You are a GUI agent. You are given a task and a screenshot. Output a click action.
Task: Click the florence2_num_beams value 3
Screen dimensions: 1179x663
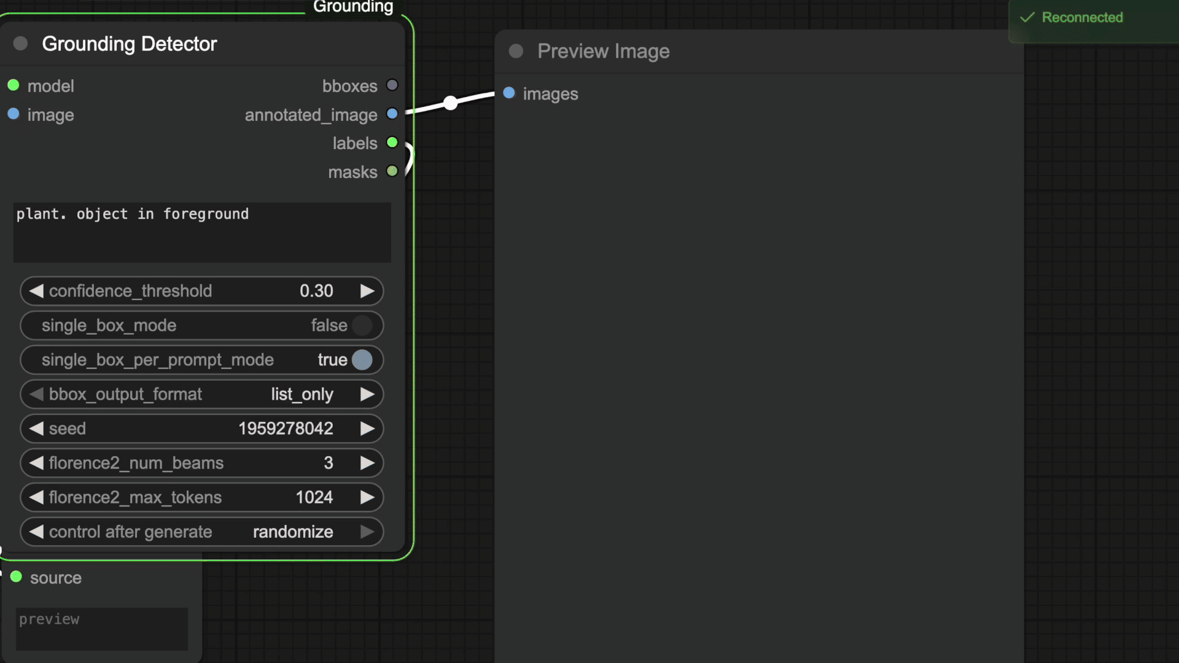pyautogui.click(x=329, y=463)
